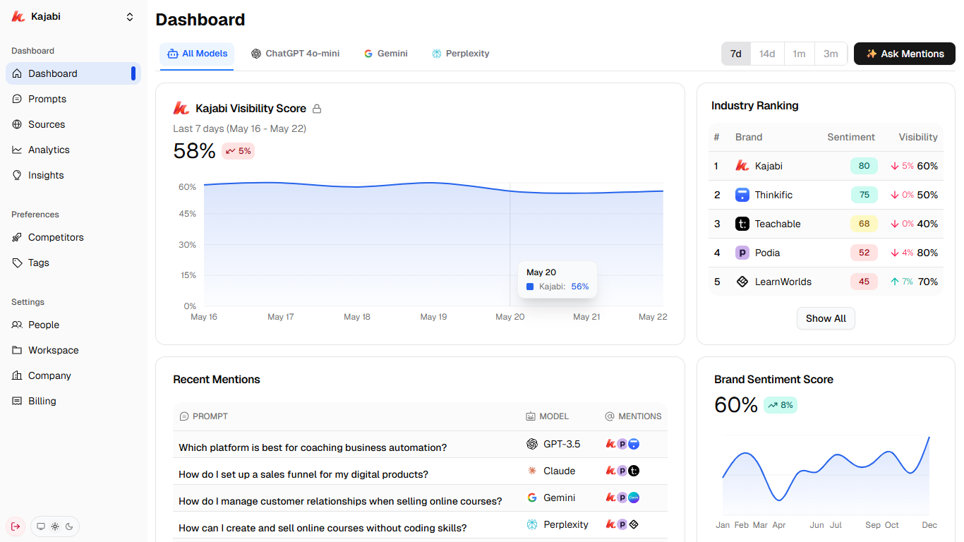964x542 pixels.
Task: Click the PROMPT column header
Action: tap(204, 416)
